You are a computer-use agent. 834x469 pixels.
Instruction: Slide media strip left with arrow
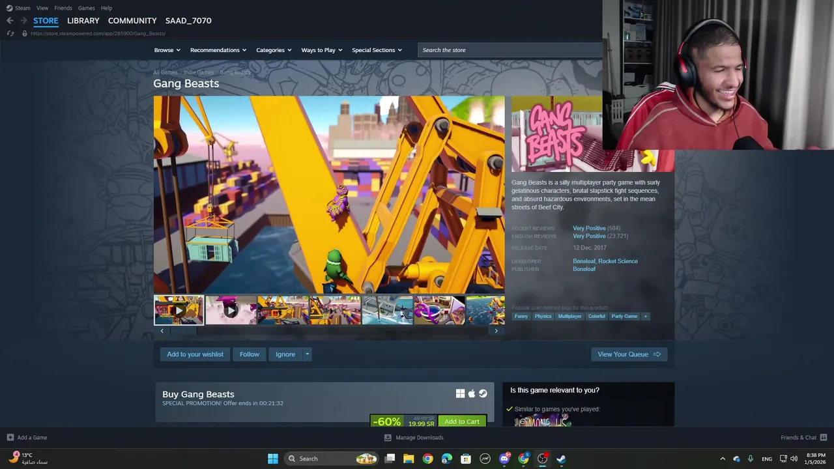point(162,331)
